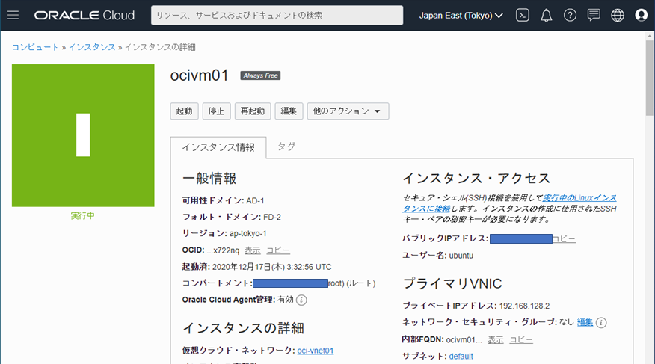The image size is (655, 364).
Task: Open the oci-vnet01 network link
Action: (x=316, y=351)
